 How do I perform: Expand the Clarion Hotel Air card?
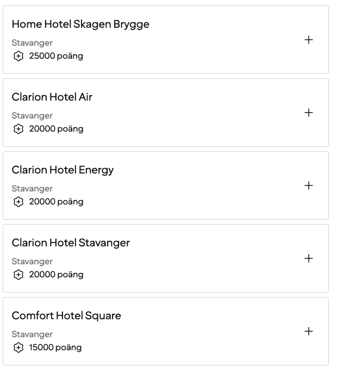309,113
